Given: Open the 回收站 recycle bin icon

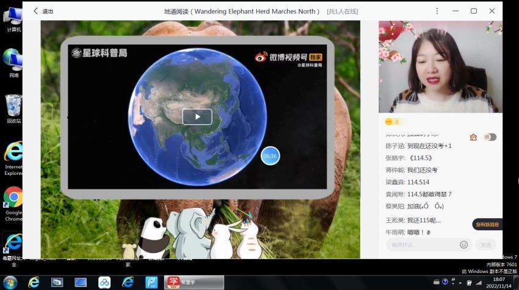Looking at the screenshot, I should tap(13, 109).
